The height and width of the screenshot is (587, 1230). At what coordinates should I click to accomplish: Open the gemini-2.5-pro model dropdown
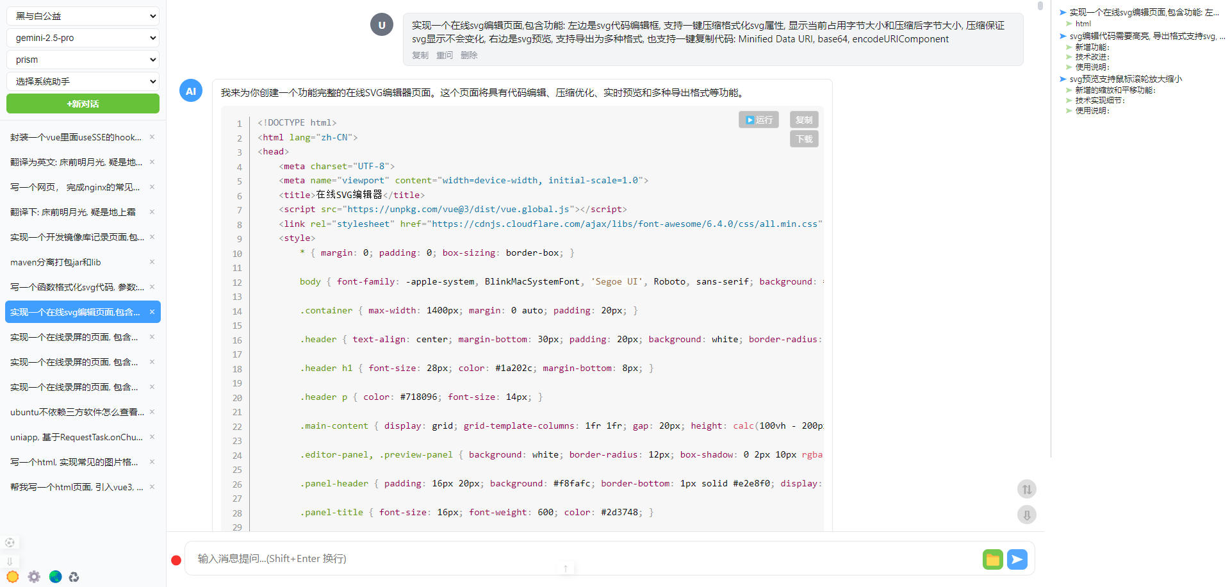point(83,38)
